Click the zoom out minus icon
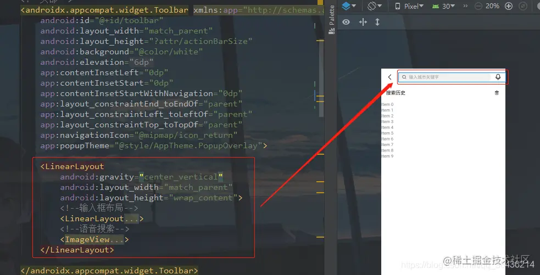540x275 pixels. click(x=478, y=6)
